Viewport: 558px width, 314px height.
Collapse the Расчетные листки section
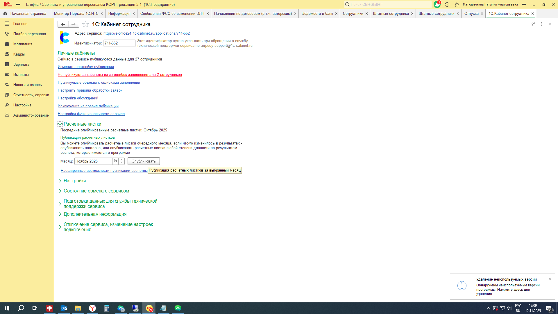coord(60,124)
